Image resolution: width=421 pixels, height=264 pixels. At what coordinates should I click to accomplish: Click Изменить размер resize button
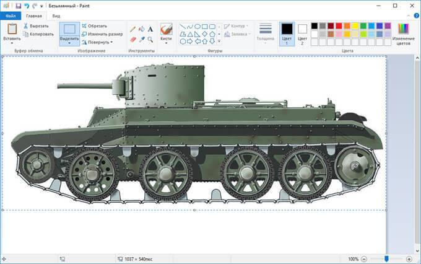pos(102,34)
